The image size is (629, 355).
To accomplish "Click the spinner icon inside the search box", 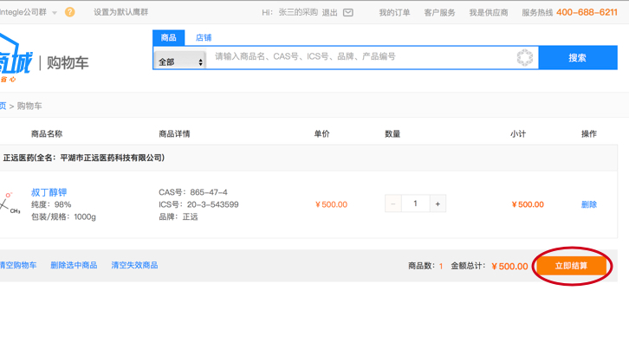I will point(525,58).
